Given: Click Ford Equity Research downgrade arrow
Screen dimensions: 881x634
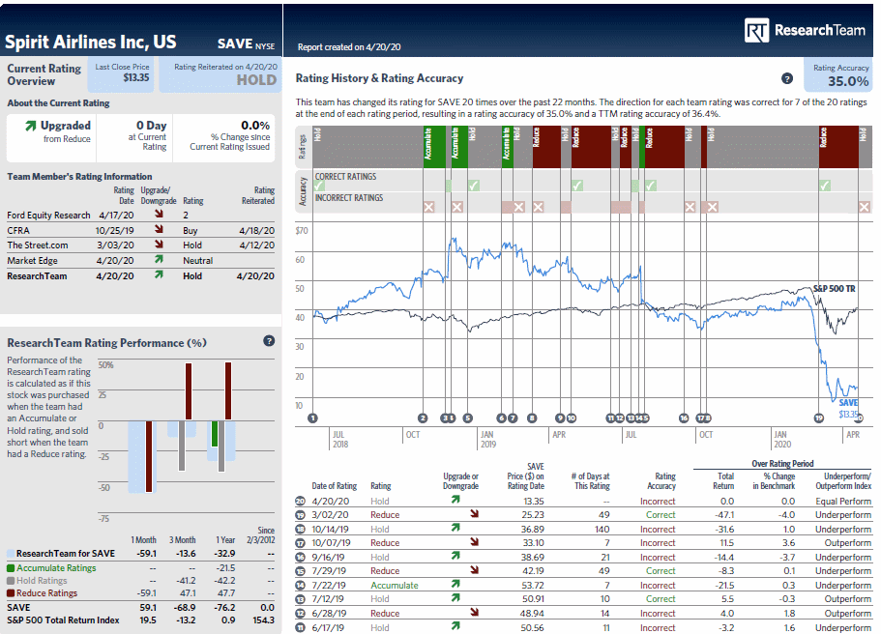Looking at the screenshot, I should point(159,214).
